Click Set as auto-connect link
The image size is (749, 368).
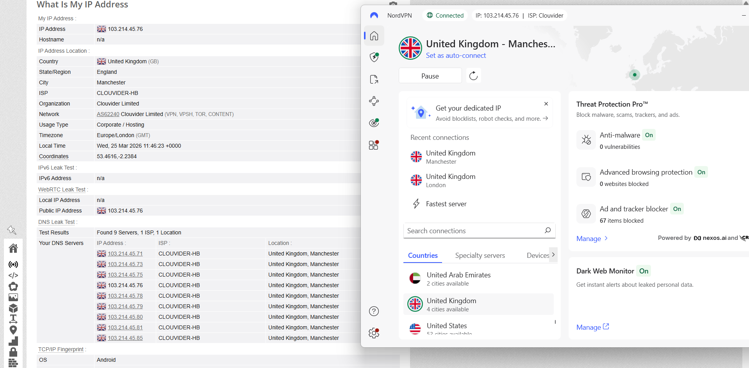[456, 55]
